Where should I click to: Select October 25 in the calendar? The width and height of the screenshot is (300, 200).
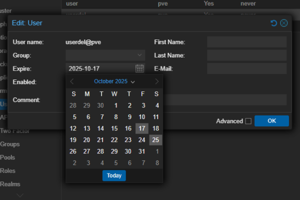156,140
